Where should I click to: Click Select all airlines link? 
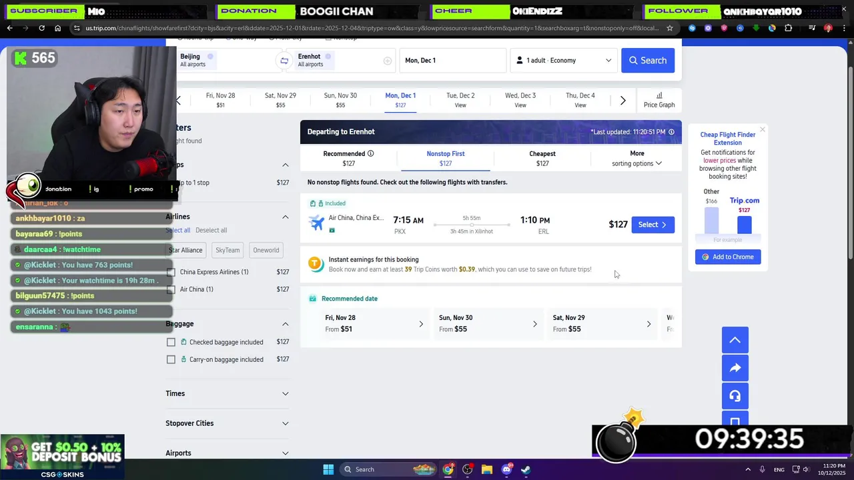coord(178,230)
